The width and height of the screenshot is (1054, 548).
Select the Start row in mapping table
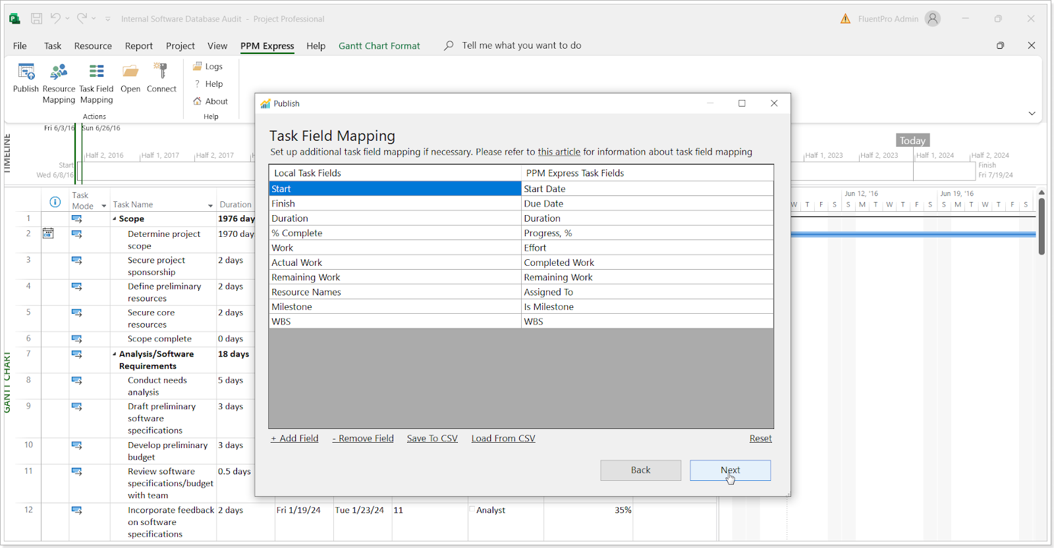521,189
